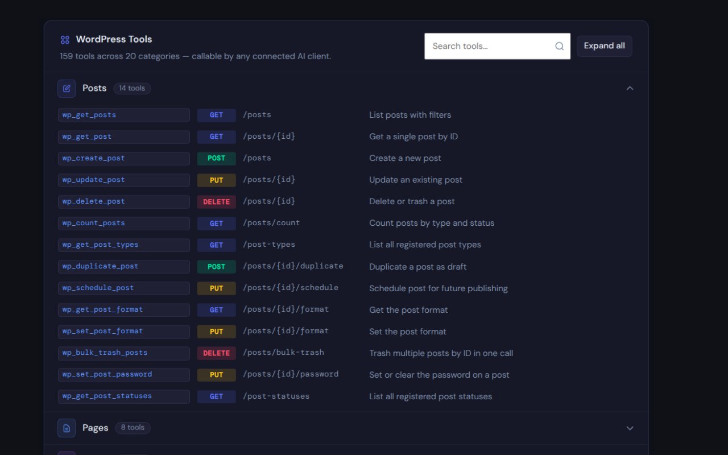This screenshot has width=728, height=455.
Task: Select the wp_duplicate_post tool name
Action: [x=124, y=266]
